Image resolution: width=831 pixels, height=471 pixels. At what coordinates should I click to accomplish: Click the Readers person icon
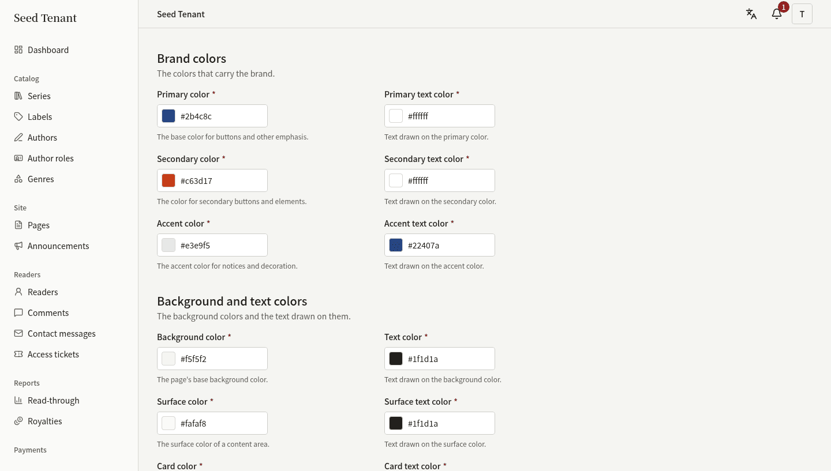click(18, 292)
